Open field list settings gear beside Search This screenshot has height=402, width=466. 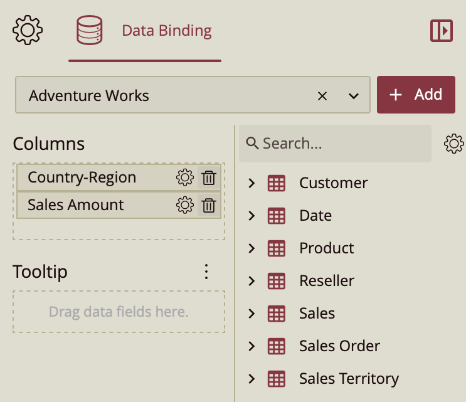coord(453,144)
